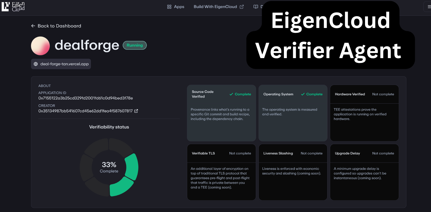Screen dimensions: 431x212
Task: Open the deal-forge-tan.vercel.app link
Action: (61, 64)
